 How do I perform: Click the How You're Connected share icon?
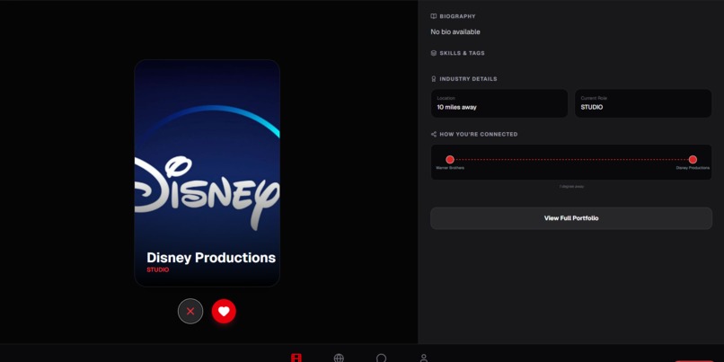click(x=434, y=135)
